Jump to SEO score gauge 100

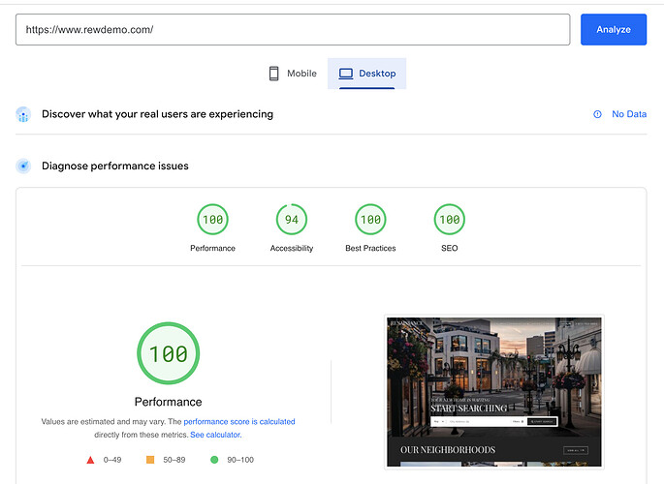450,220
